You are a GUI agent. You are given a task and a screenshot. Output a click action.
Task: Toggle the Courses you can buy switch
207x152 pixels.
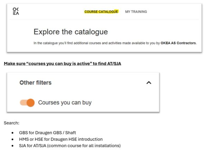[28, 102]
